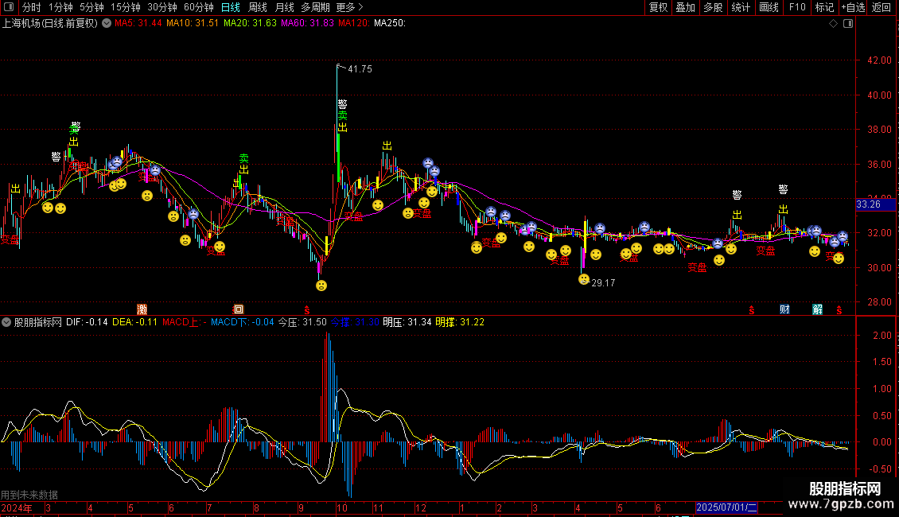Toggle the left sidebar panel icon
The width and height of the screenshot is (899, 517).
[x=8, y=7]
